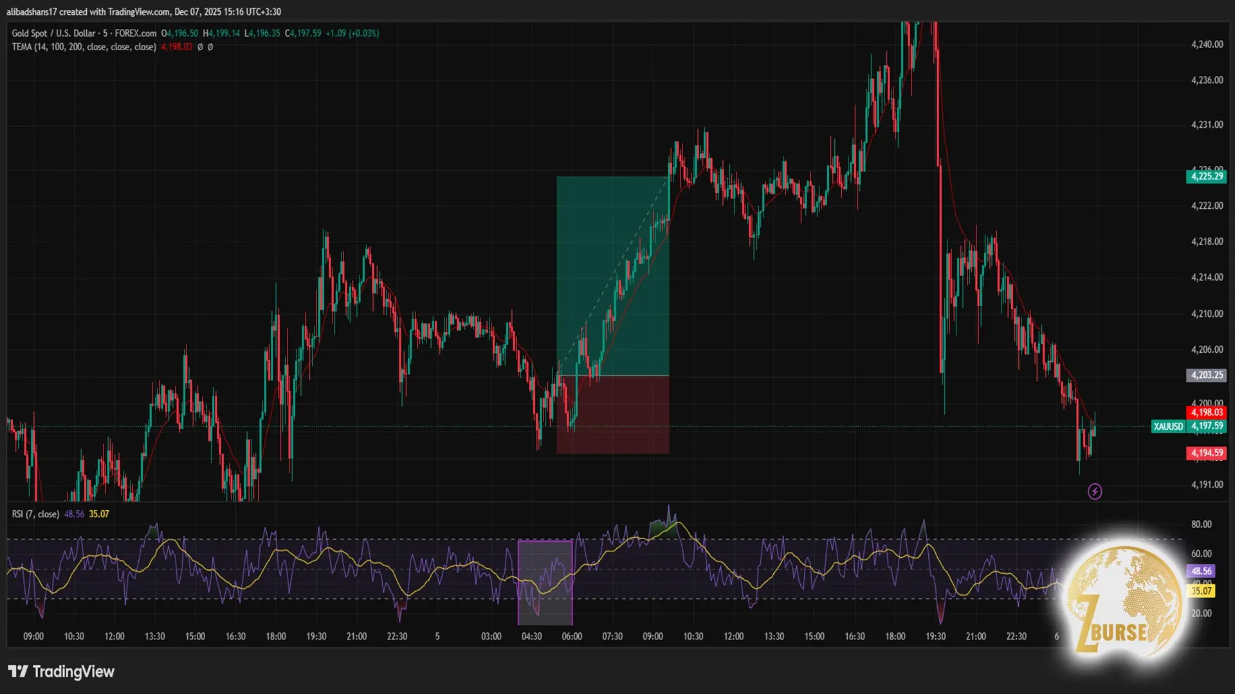Click the TradingView logo at bottom left
Viewport: 1235px width, 694px height.
point(61,672)
